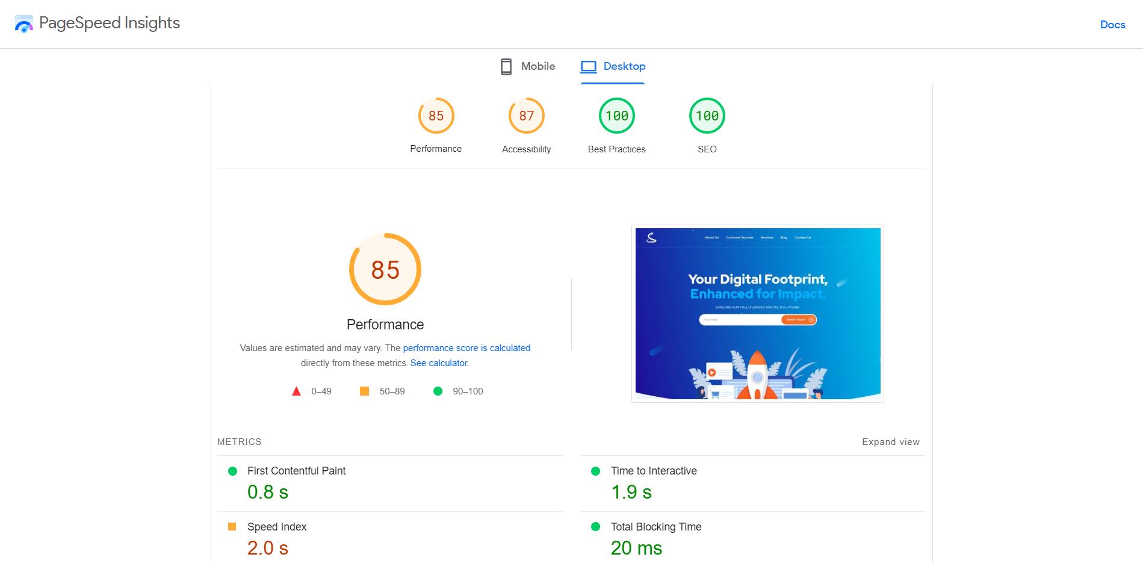Screen dimensions: 1143x563
Task: Select the red 0–49 legend triangle
Action: coord(296,391)
